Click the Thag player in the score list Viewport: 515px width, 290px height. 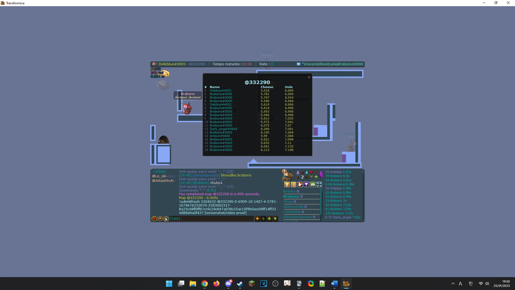click(x=290, y=202)
